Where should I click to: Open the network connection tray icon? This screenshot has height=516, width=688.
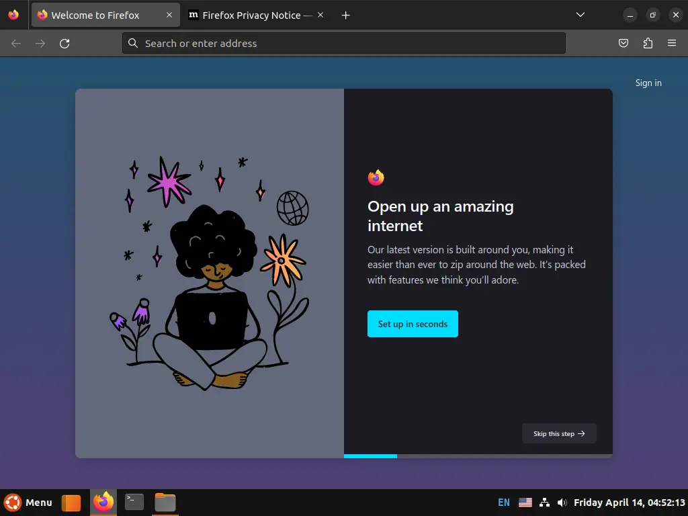[544, 503]
